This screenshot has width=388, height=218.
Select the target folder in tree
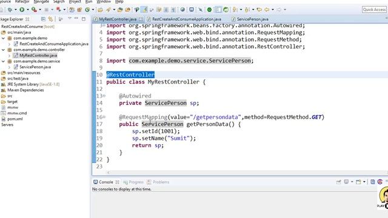(12, 102)
